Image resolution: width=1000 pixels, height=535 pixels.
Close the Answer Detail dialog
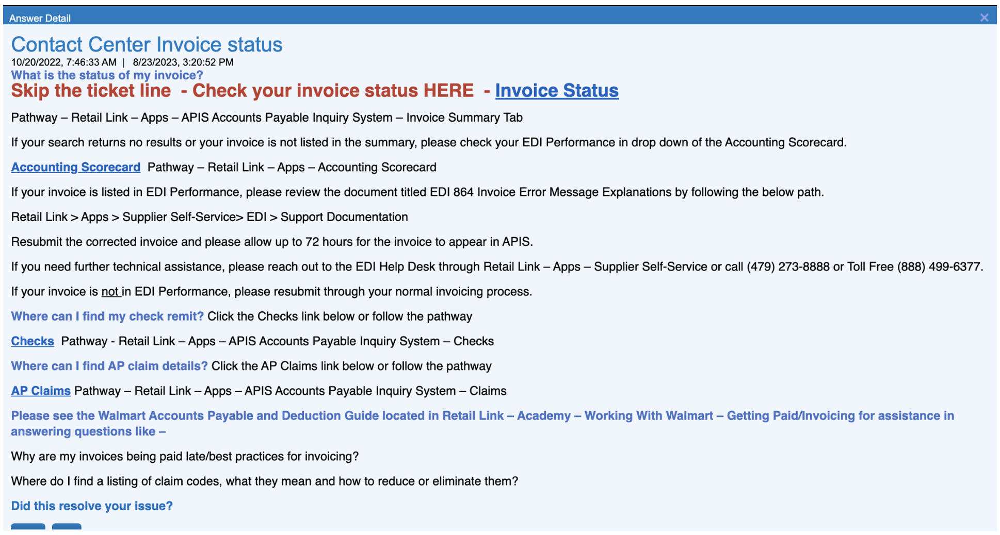pos(984,18)
